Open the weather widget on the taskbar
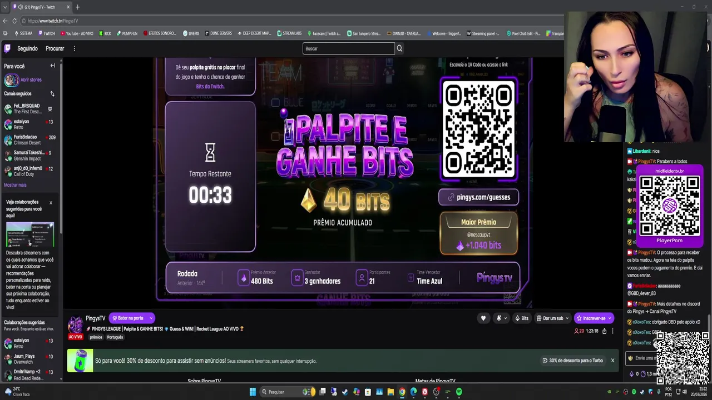The width and height of the screenshot is (712, 400). [x=17, y=392]
